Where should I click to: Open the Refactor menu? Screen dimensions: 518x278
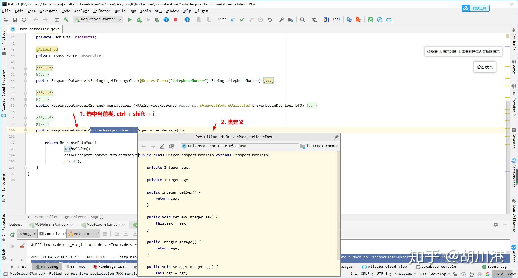click(x=102, y=11)
